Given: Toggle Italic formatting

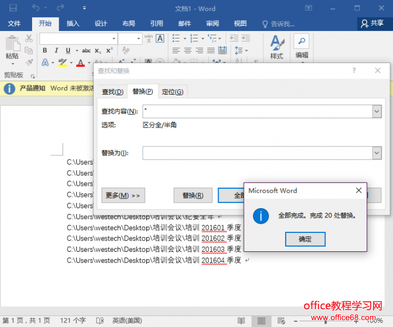Looking at the screenshot, I should pyautogui.click(x=56, y=50).
